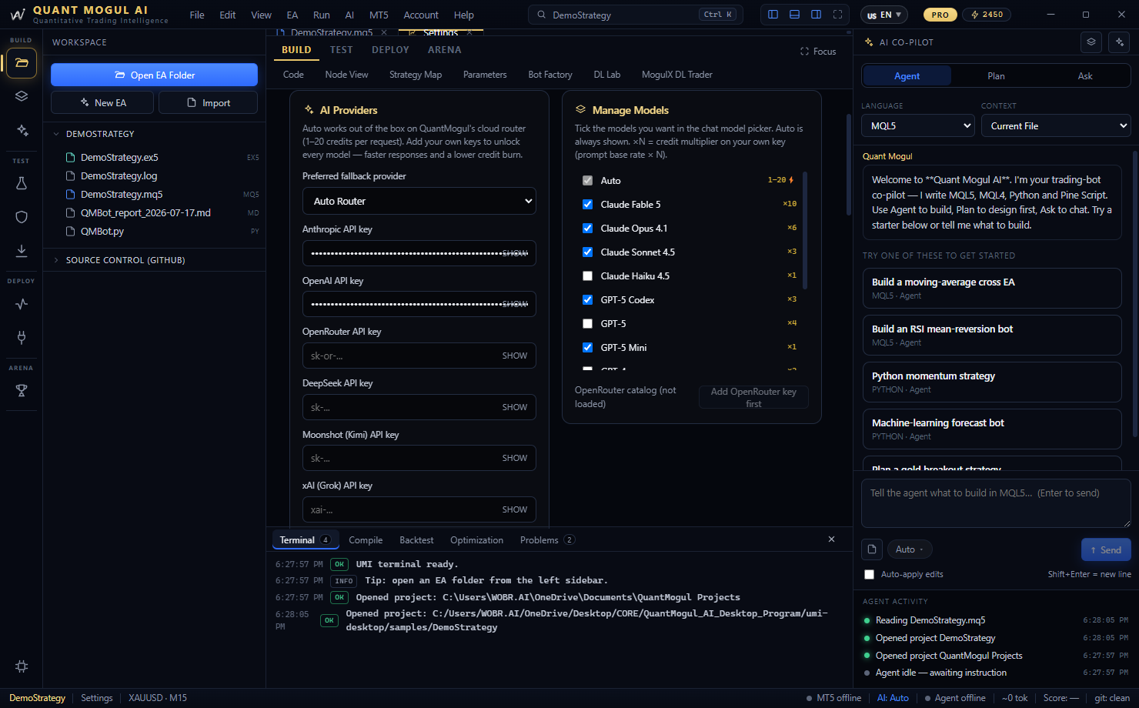Click the fullscreen layout icon in title bar
Viewport: 1139px width, 708px height.
coord(837,15)
